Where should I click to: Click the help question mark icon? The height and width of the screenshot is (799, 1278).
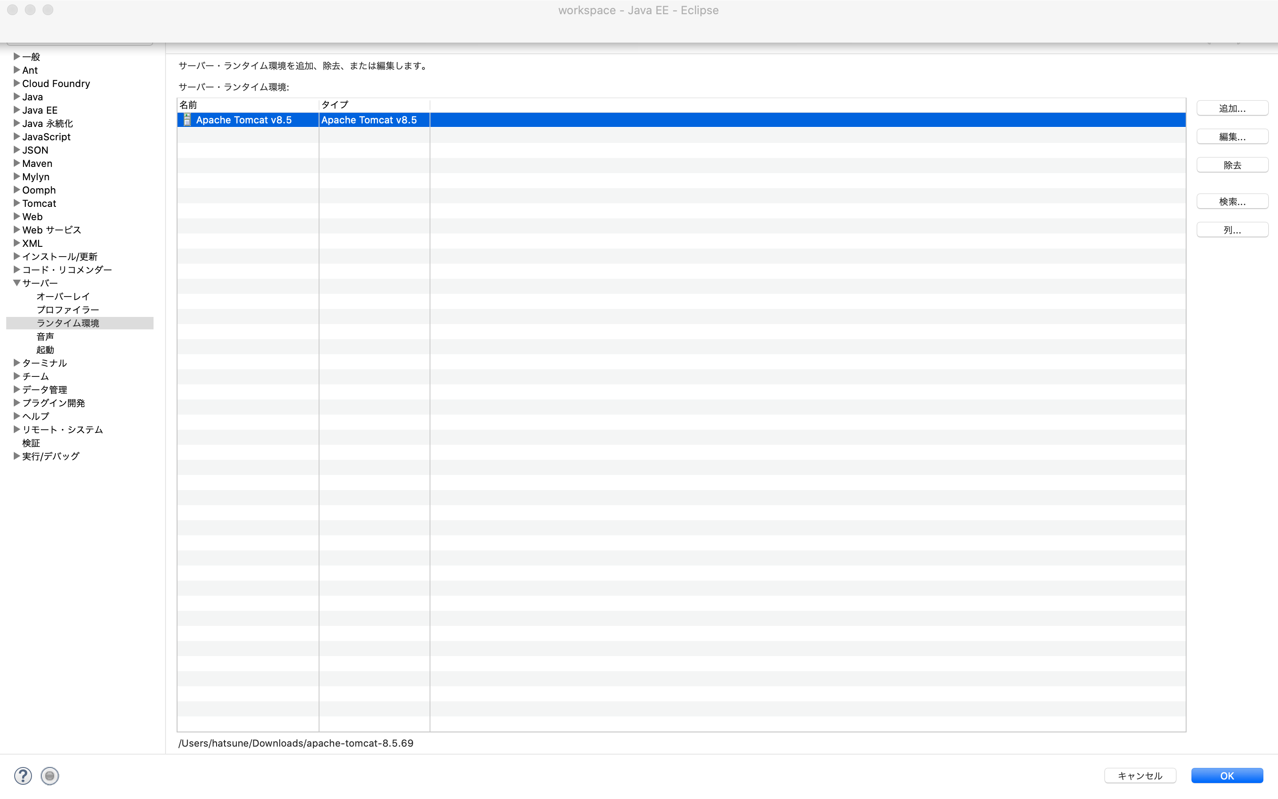(23, 775)
